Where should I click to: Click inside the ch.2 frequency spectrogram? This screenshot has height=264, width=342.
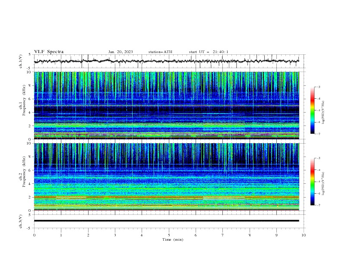[166, 177]
